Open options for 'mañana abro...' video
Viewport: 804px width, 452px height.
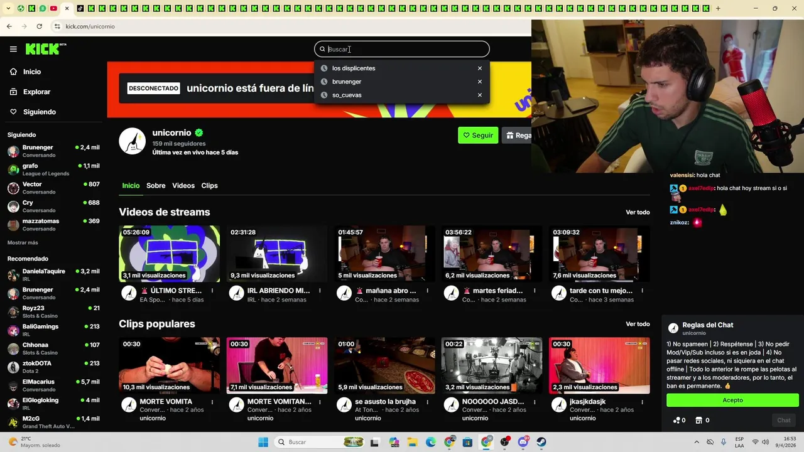tap(427, 291)
